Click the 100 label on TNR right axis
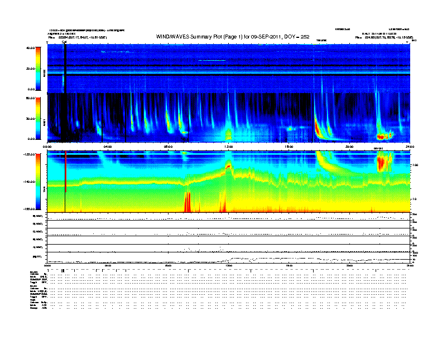 click(415, 165)
